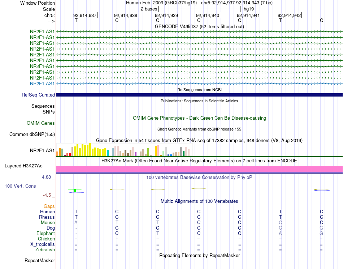The width and height of the screenshot is (343, 269).
Task: Click the bright green PhyloP conservation bar
Action: [x=75, y=190]
